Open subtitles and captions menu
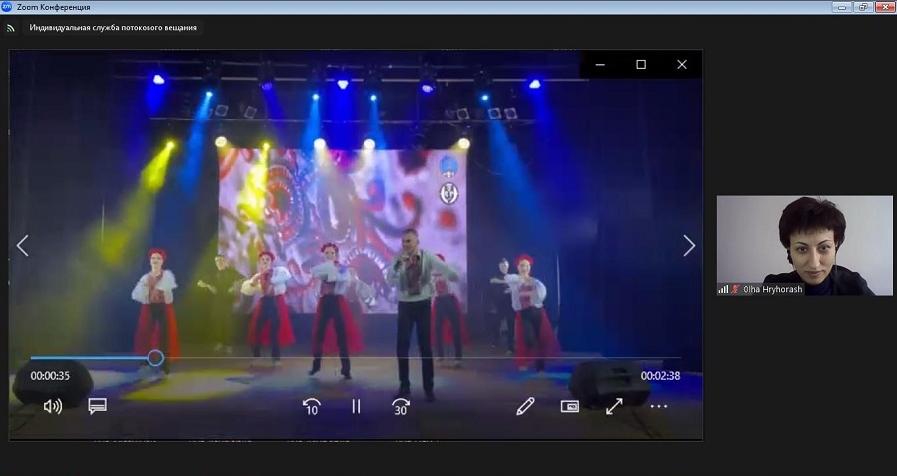 (97, 406)
